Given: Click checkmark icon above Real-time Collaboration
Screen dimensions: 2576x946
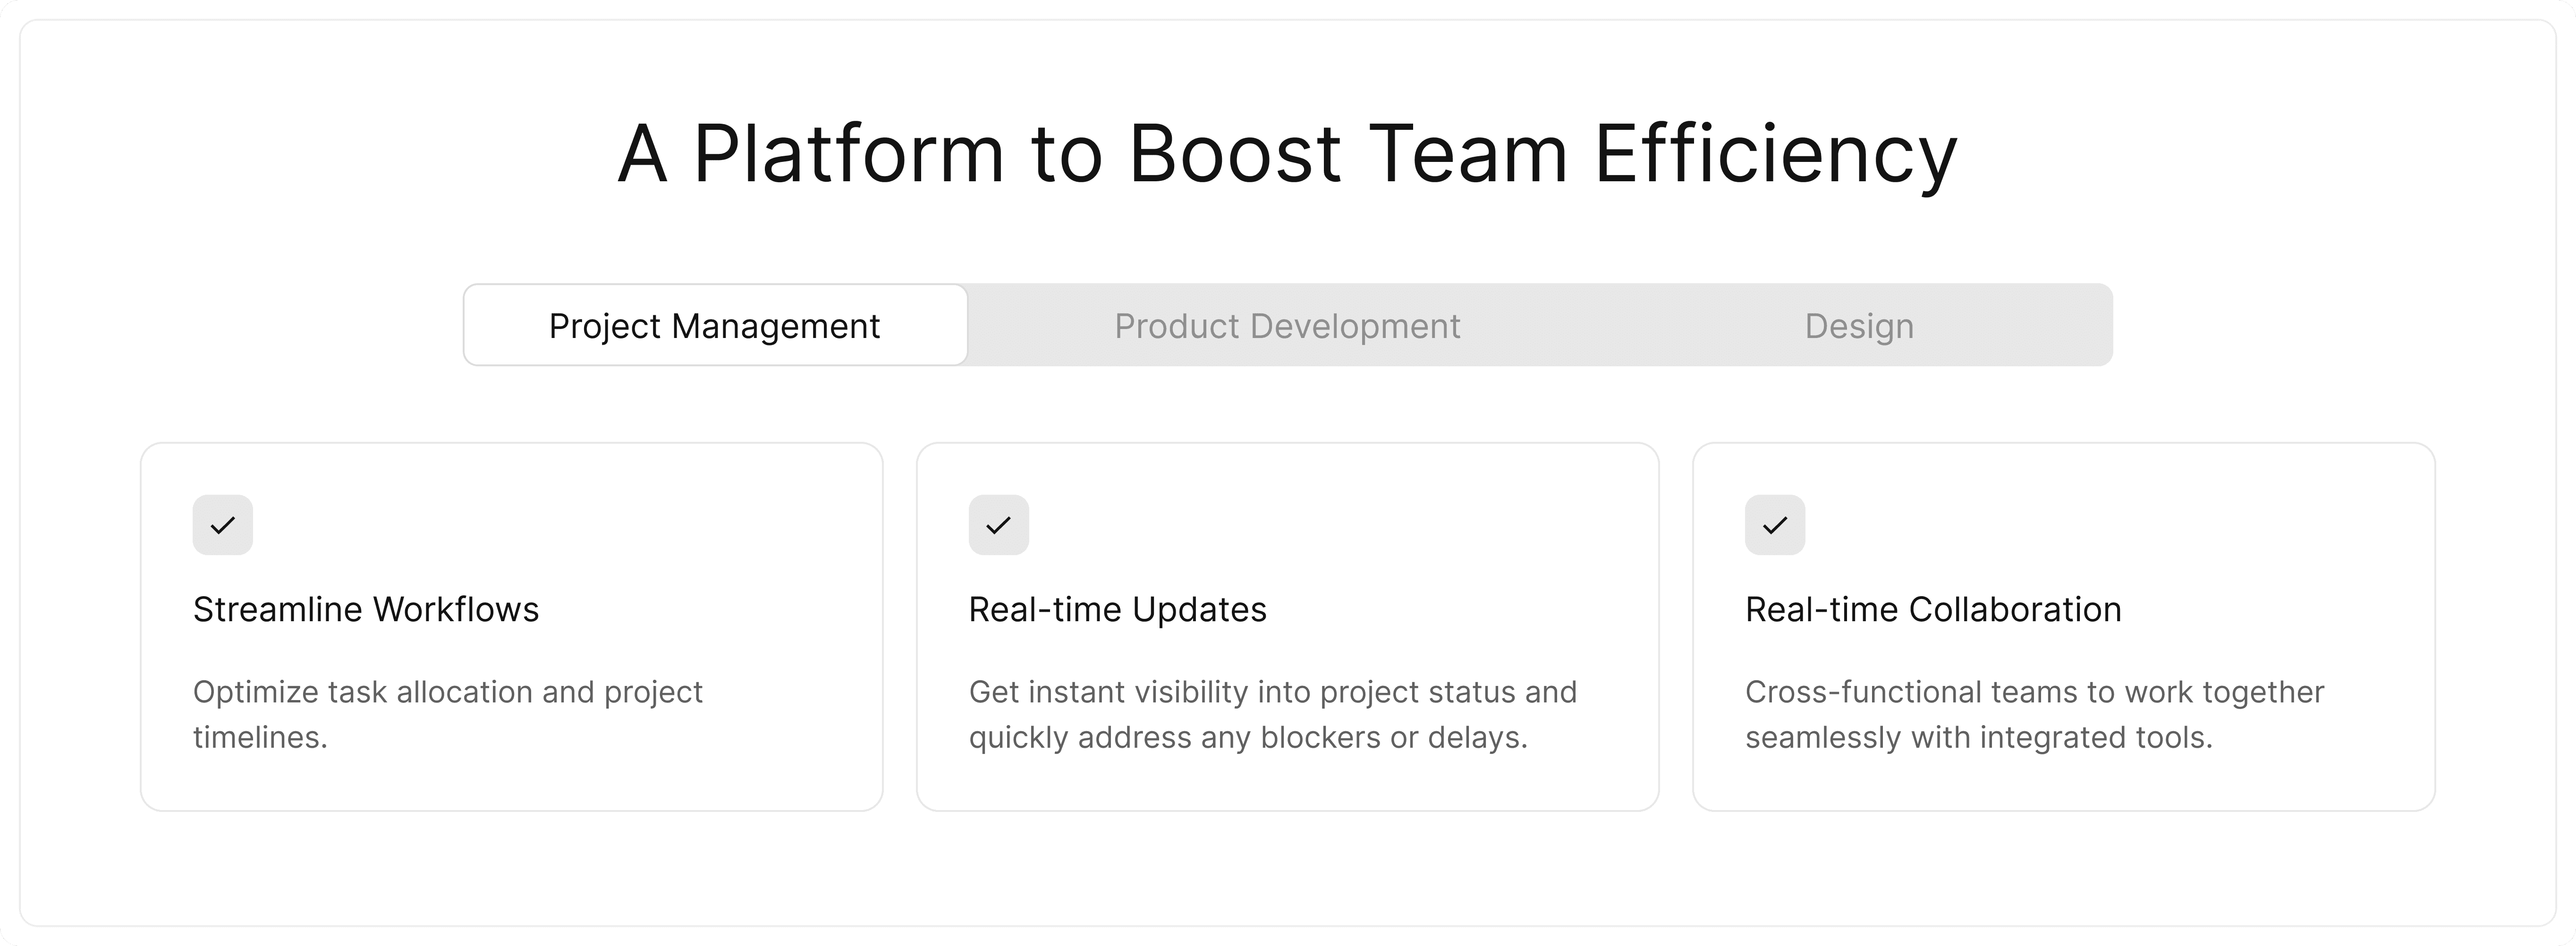Looking at the screenshot, I should click(1774, 525).
